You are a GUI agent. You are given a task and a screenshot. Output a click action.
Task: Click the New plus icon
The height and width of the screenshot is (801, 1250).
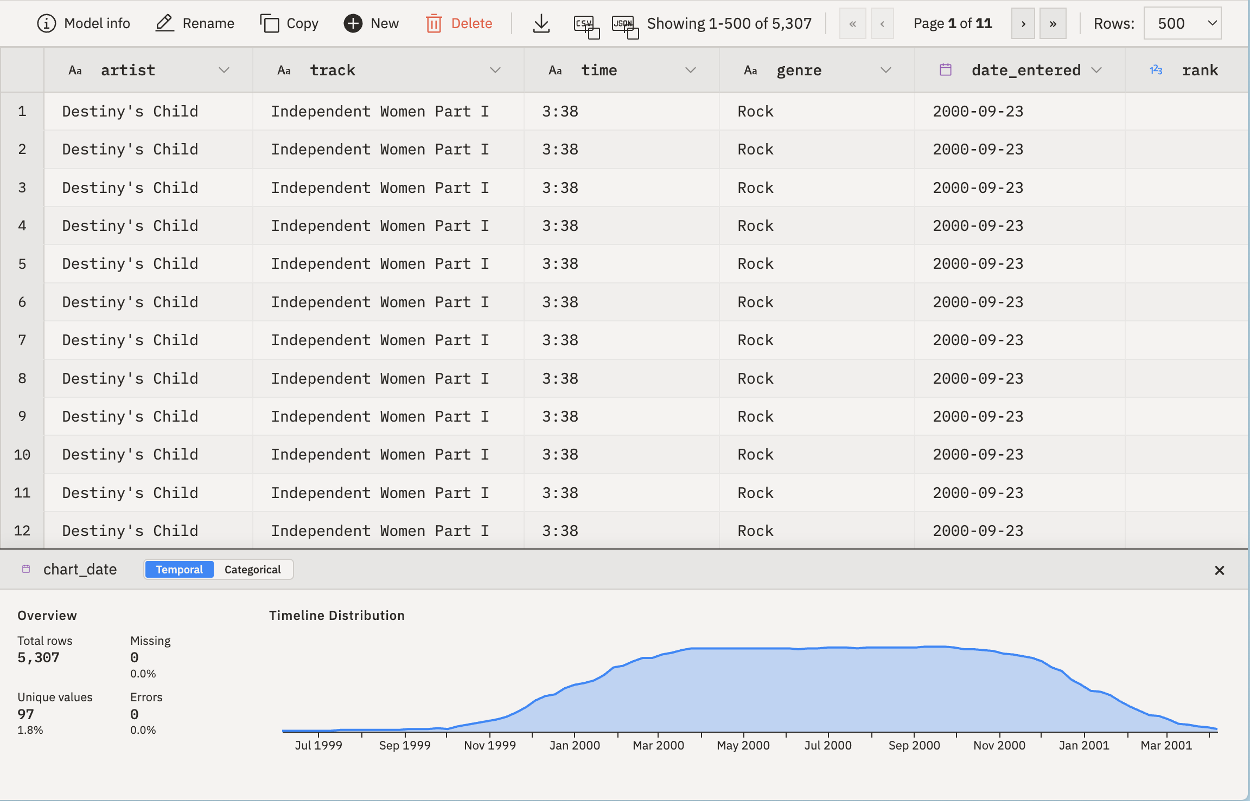(353, 23)
